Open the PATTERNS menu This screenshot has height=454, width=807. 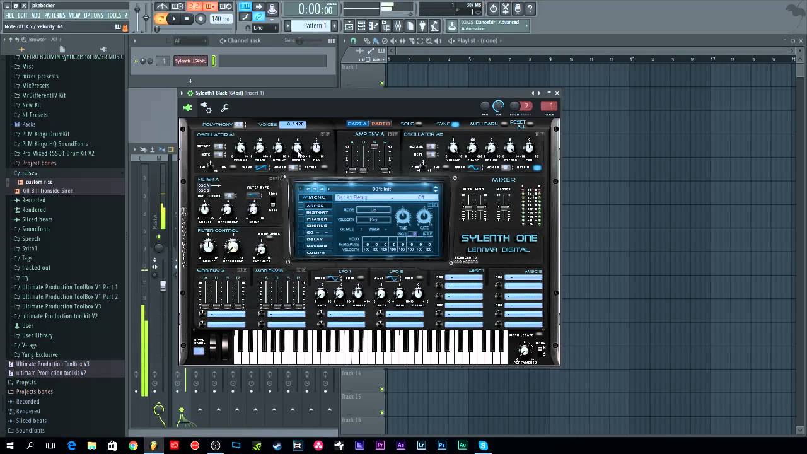54,15
